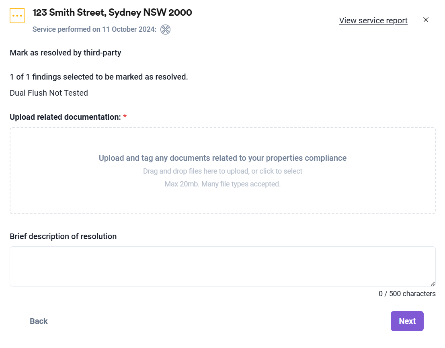
Task: Click the circular service type icon
Action: coord(166,29)
